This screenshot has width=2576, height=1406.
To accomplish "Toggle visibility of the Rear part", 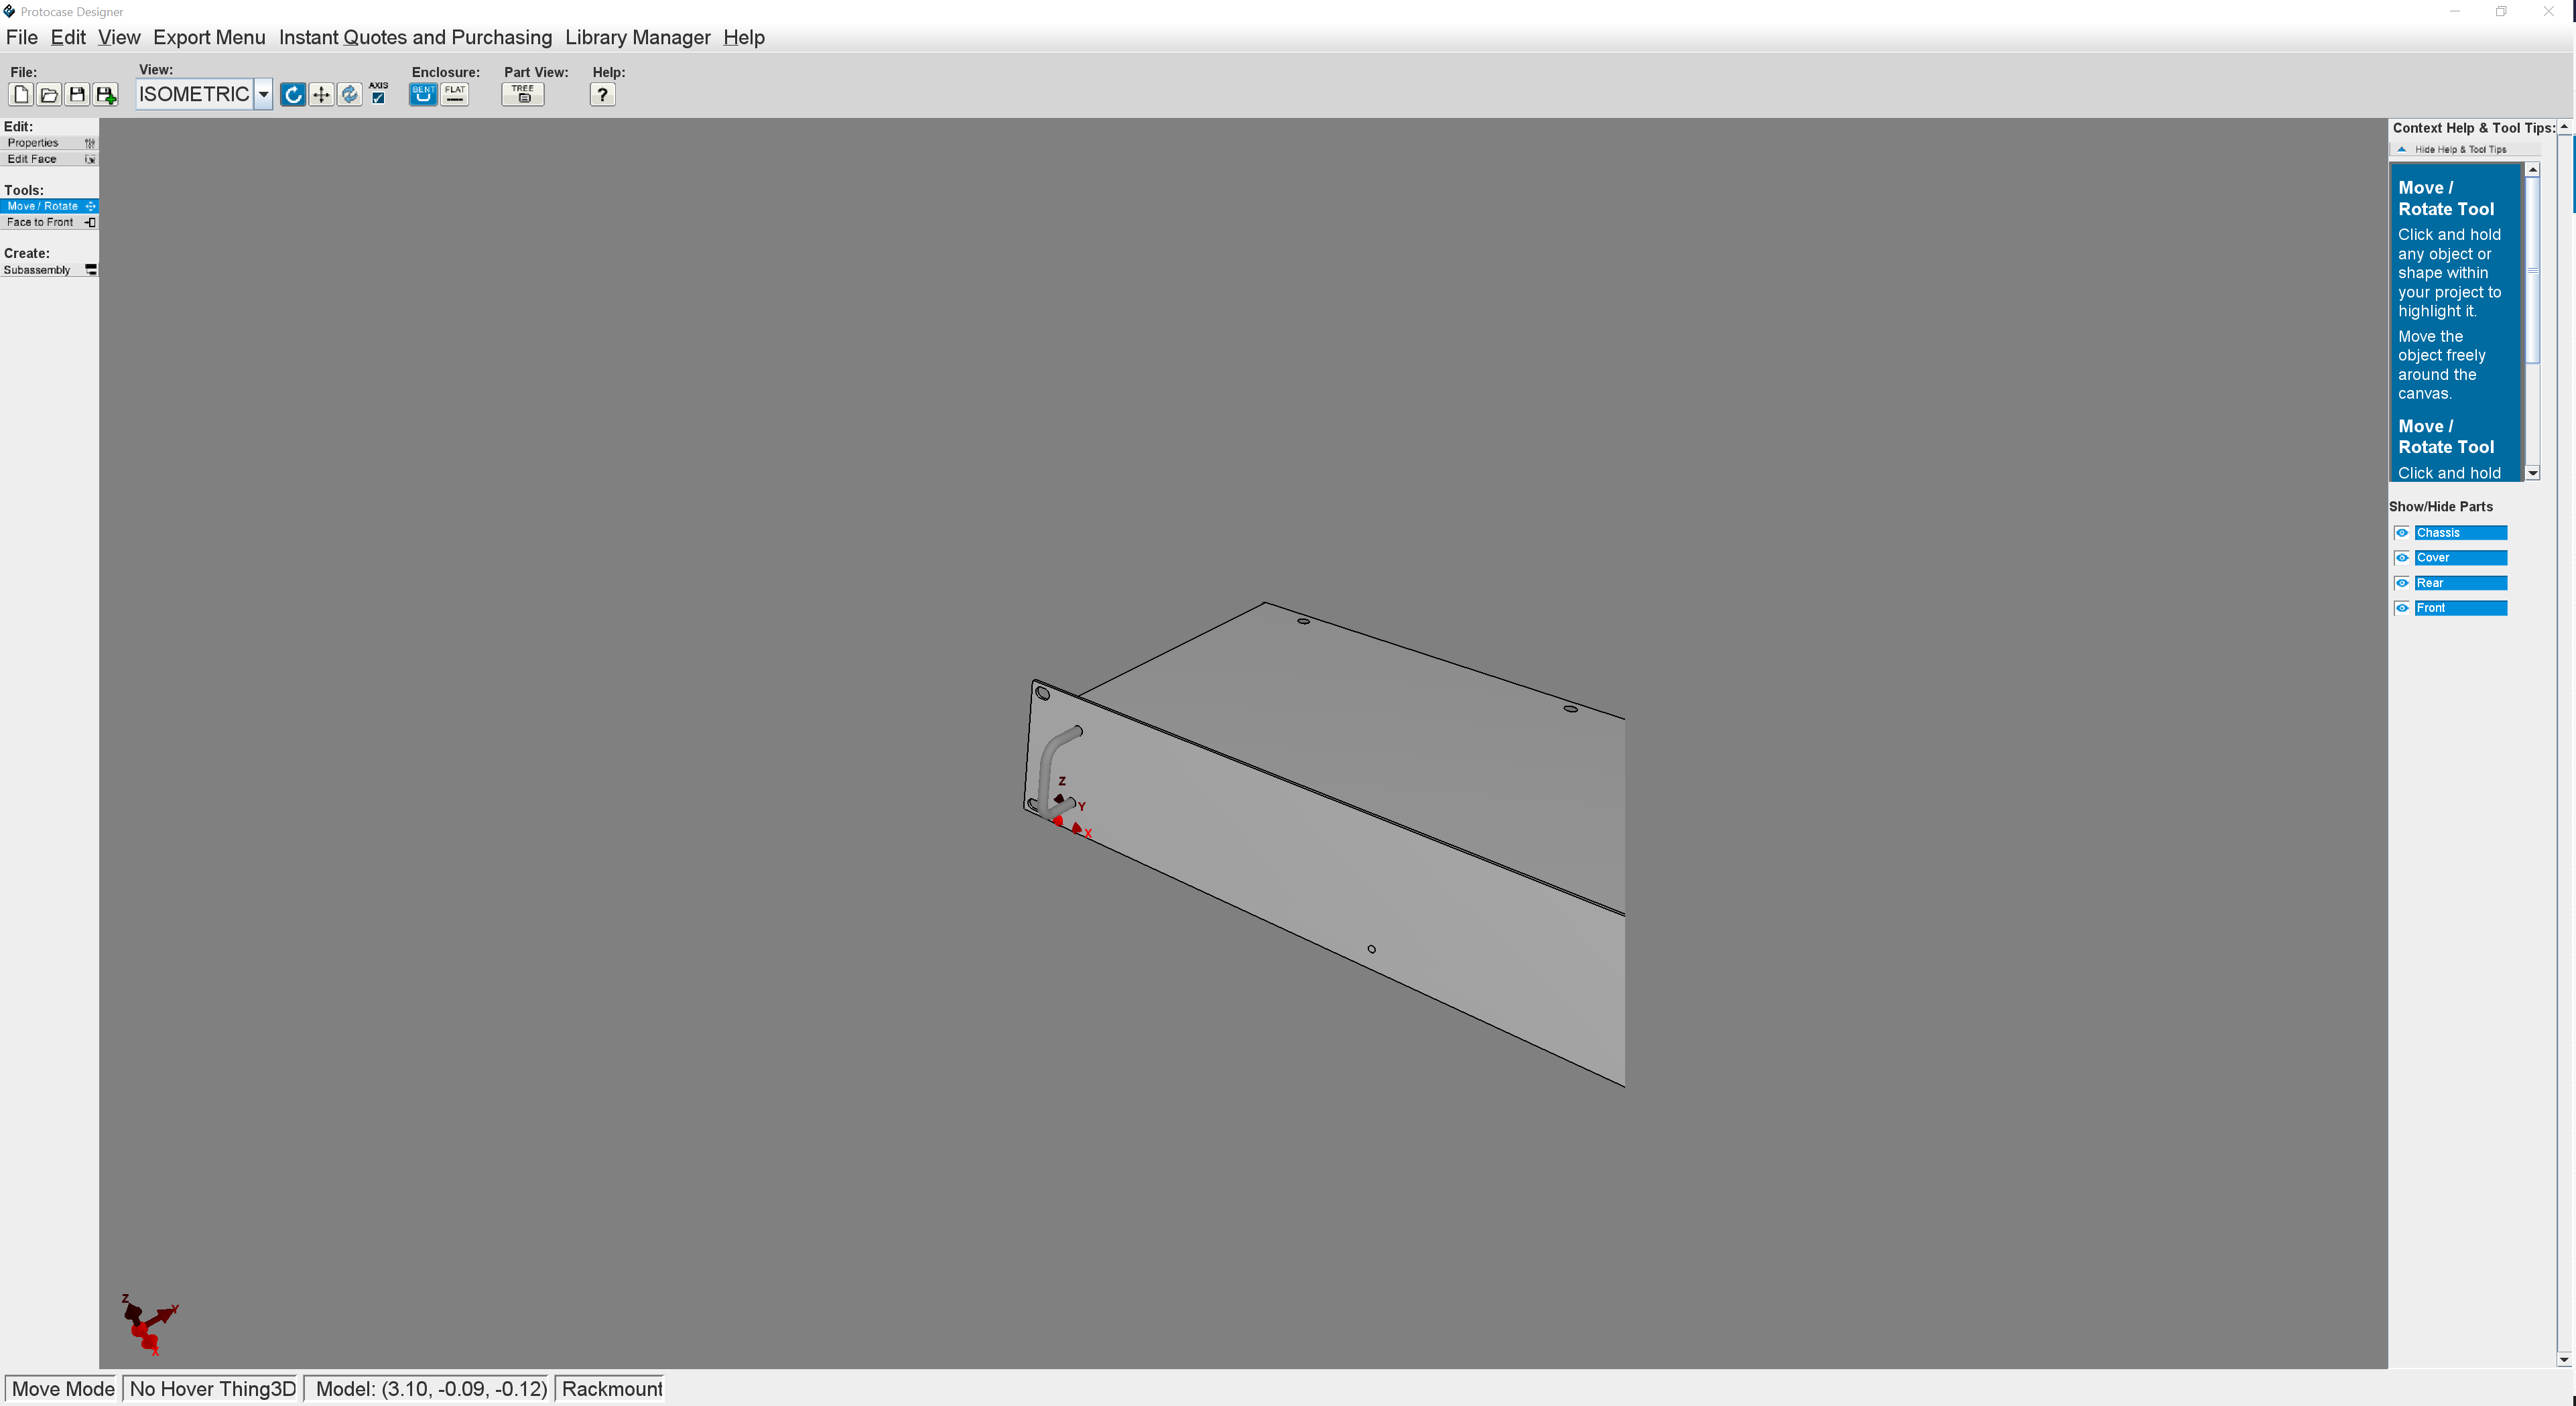I will (2402, 583).
